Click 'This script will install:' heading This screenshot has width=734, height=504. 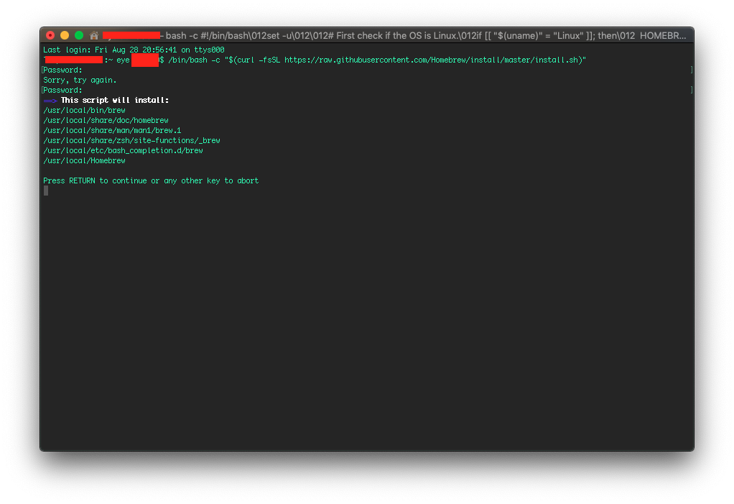click(115, 100)
